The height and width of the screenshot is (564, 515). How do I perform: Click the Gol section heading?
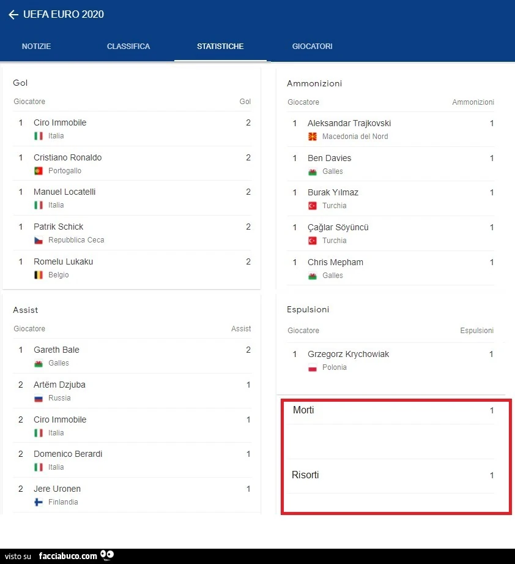click(x=20, y=83)
